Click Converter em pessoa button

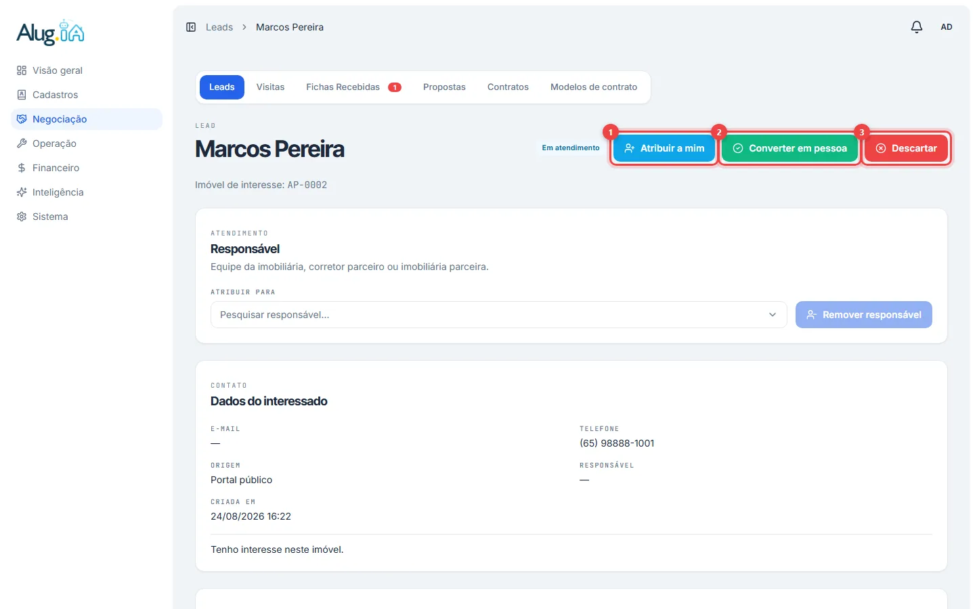click(789, 148)
